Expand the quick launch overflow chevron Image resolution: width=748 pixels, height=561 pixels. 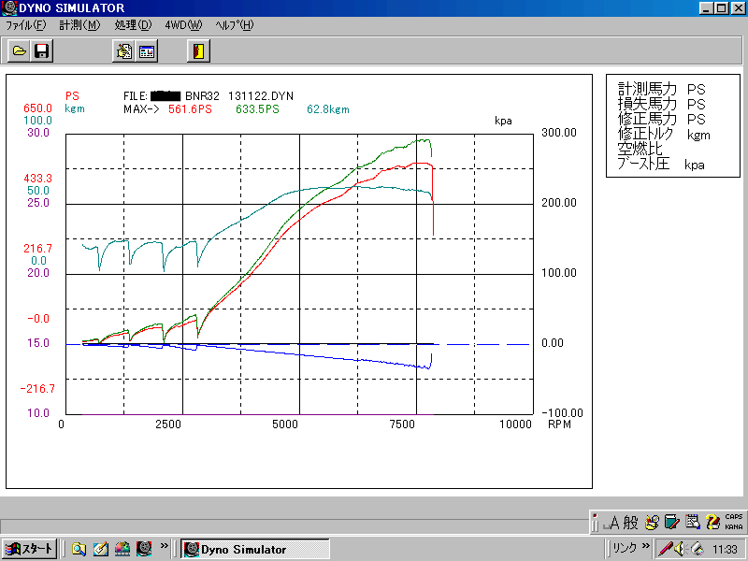pyautogui.click(x=165, y=546)
